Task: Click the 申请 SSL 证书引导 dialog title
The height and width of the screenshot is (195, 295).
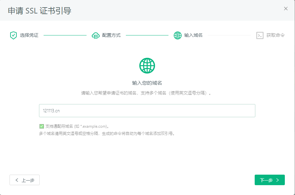Action: pos(40,11)
